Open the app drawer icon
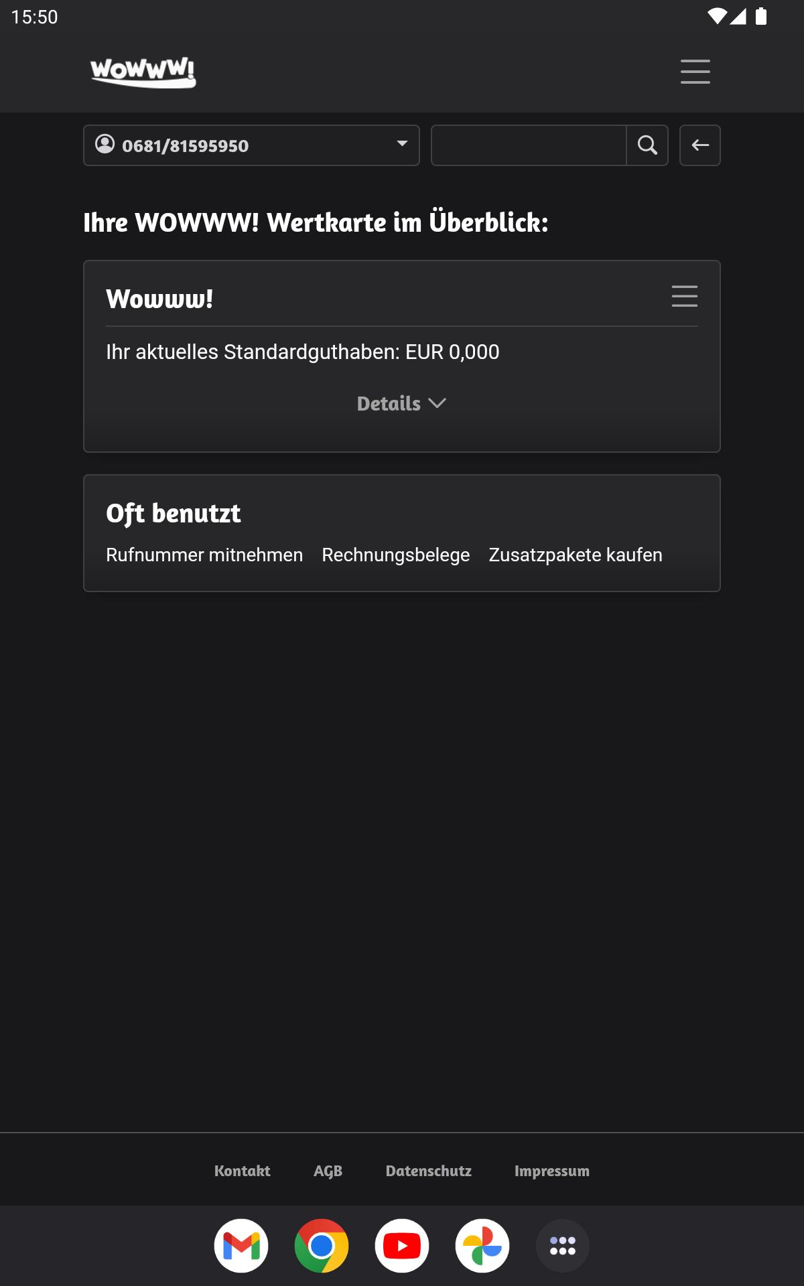Image resolution: width=804 pixels, height=1286 pixels. (563, 1246)
